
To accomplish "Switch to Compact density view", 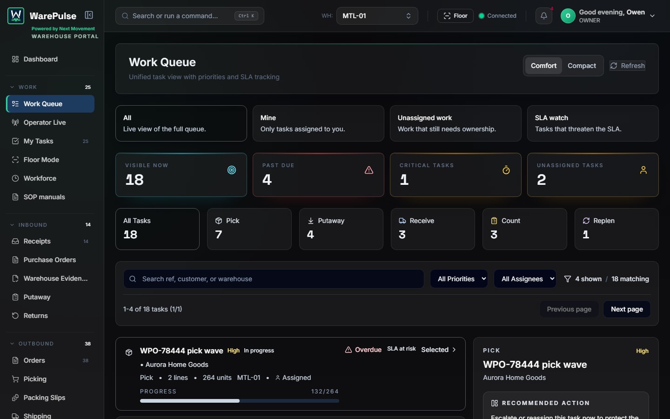I will click(582, 66).
